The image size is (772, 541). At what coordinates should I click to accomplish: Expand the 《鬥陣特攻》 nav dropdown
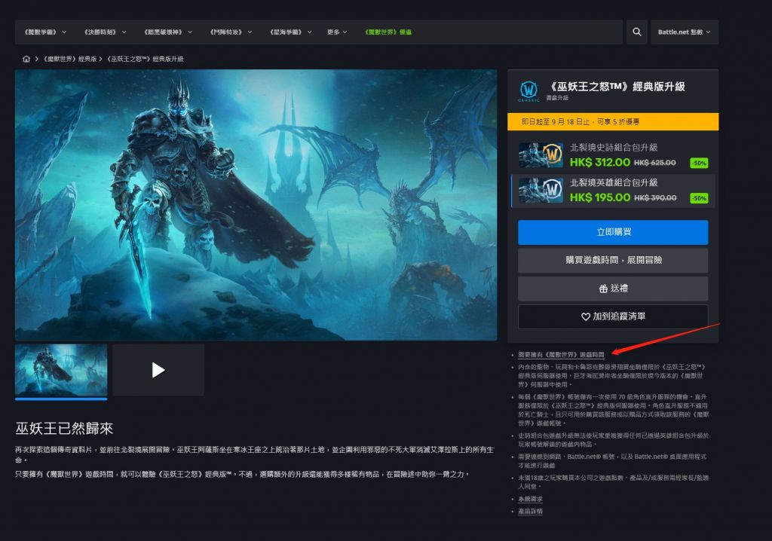coord(231,32)
